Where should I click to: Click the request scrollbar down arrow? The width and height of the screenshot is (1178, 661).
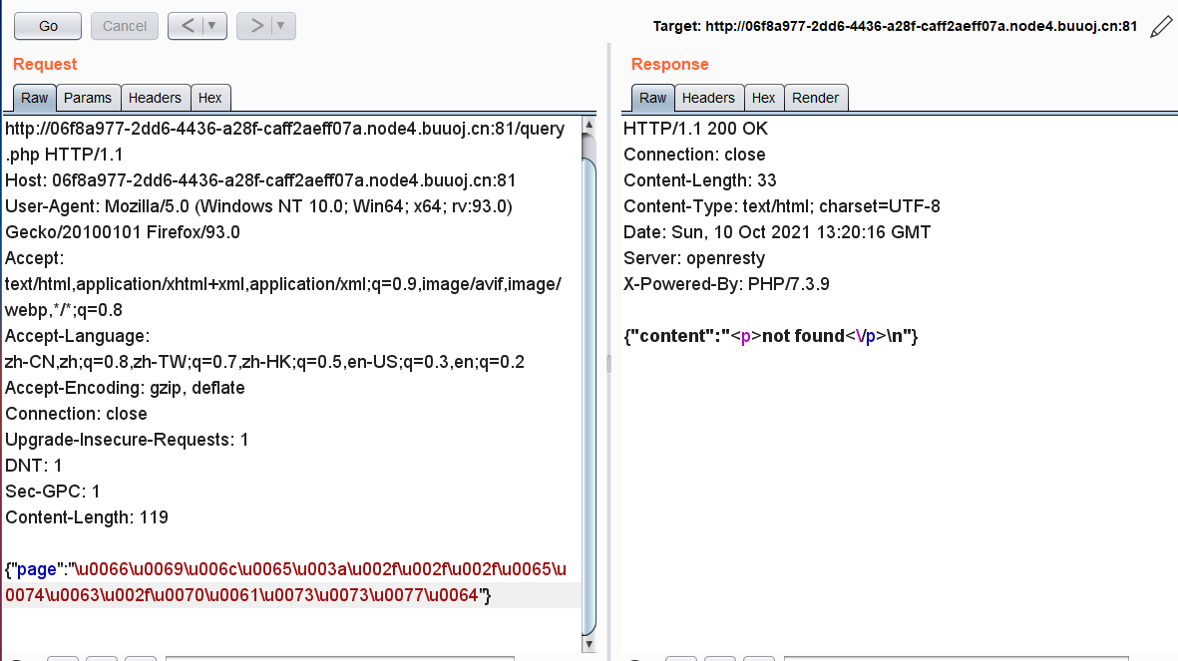click(589, 625)
